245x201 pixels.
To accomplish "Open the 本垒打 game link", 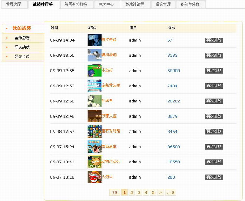I will [x=107, y=70].
